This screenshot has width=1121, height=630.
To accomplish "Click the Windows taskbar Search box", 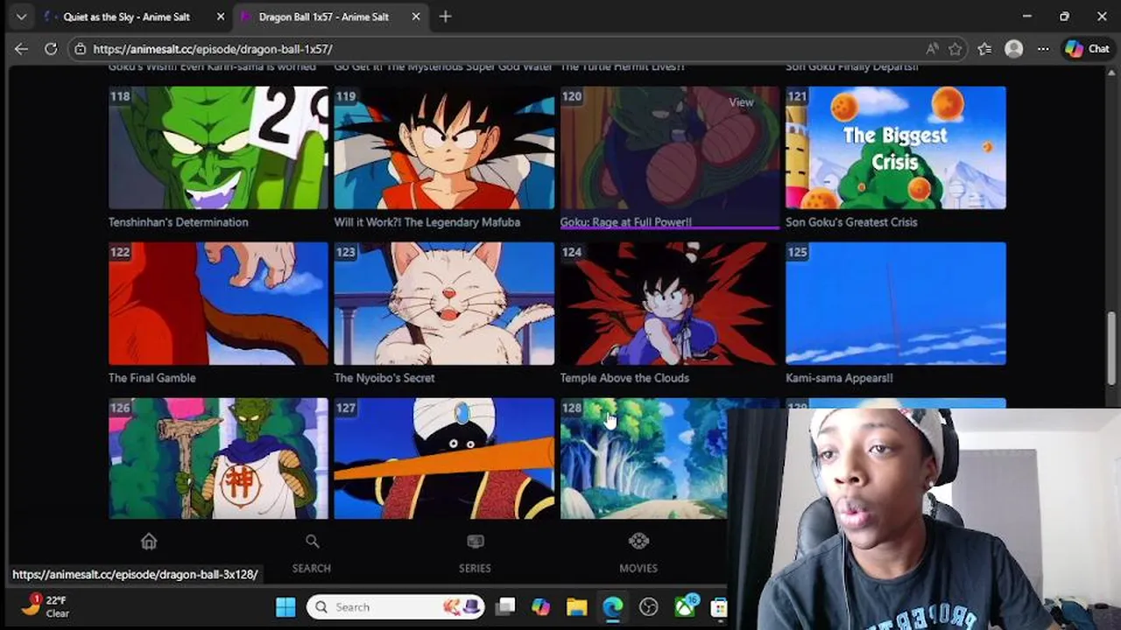I will (x=394, y=607).
